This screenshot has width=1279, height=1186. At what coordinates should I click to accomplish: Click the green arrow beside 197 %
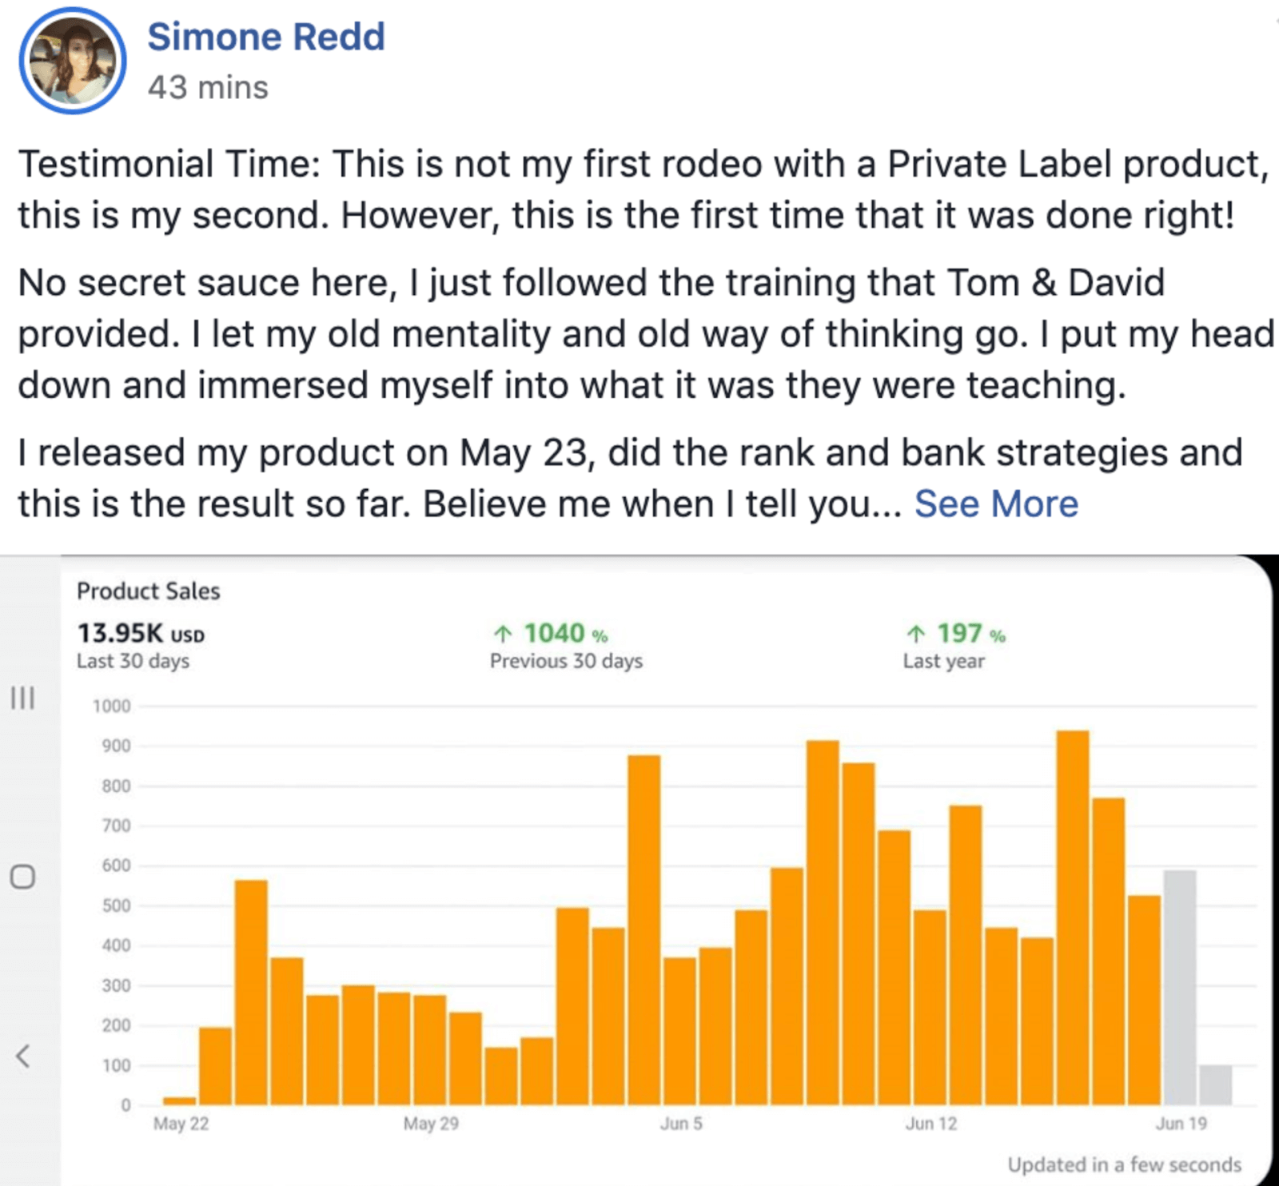tap(915, 635)
